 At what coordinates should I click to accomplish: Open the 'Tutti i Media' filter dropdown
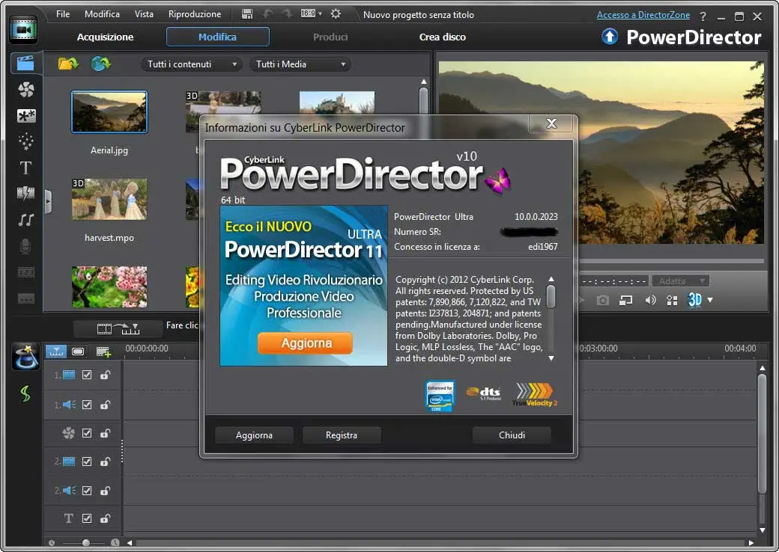[x=300, y=64]
